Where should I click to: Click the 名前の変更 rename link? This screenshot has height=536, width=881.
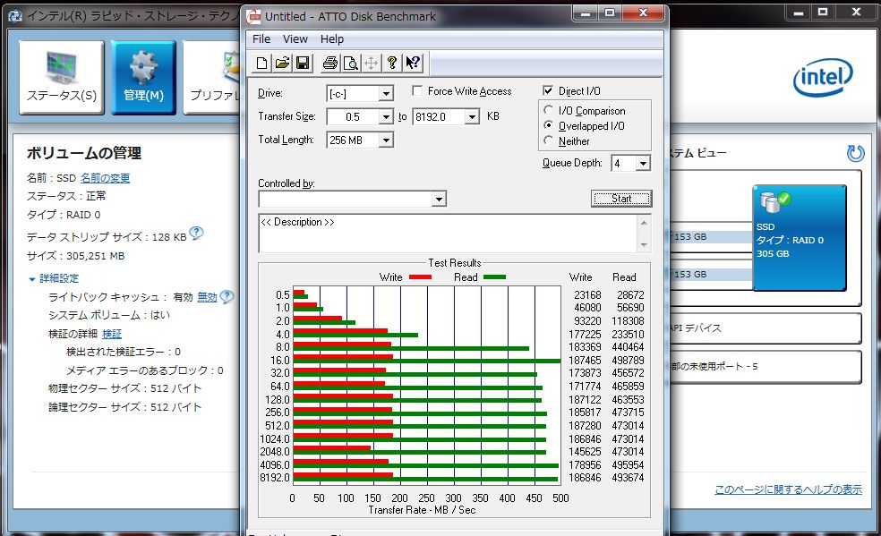coord(105,178)
